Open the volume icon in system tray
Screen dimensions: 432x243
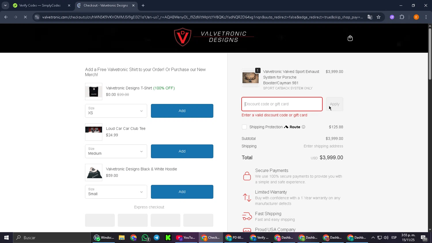[x=386, y=238]
